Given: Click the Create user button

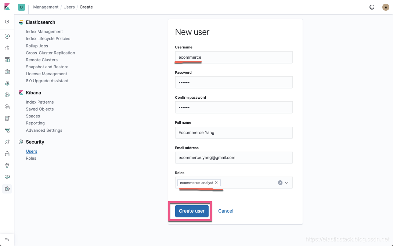Looking at the screenshot, I should (192, 211).
